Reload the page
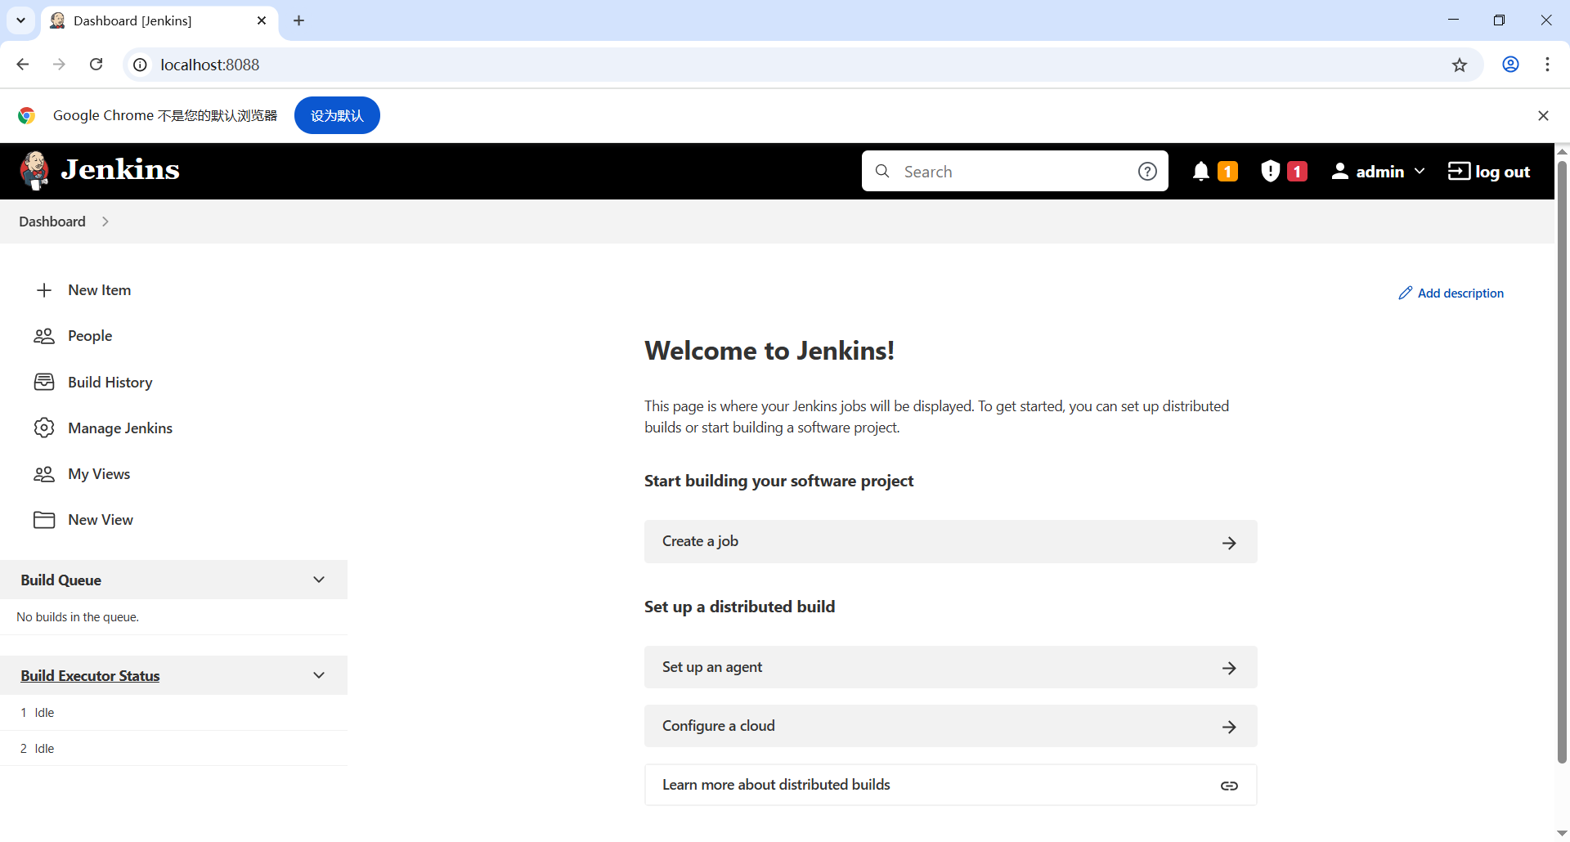This screenshot has width=1570, height=842. tap(96, 65)
